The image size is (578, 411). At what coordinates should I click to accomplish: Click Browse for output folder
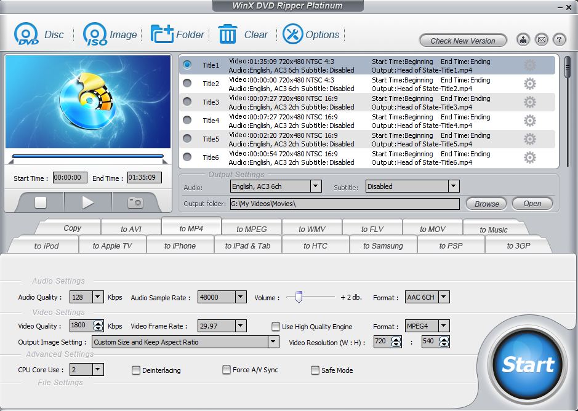[486, 204]
